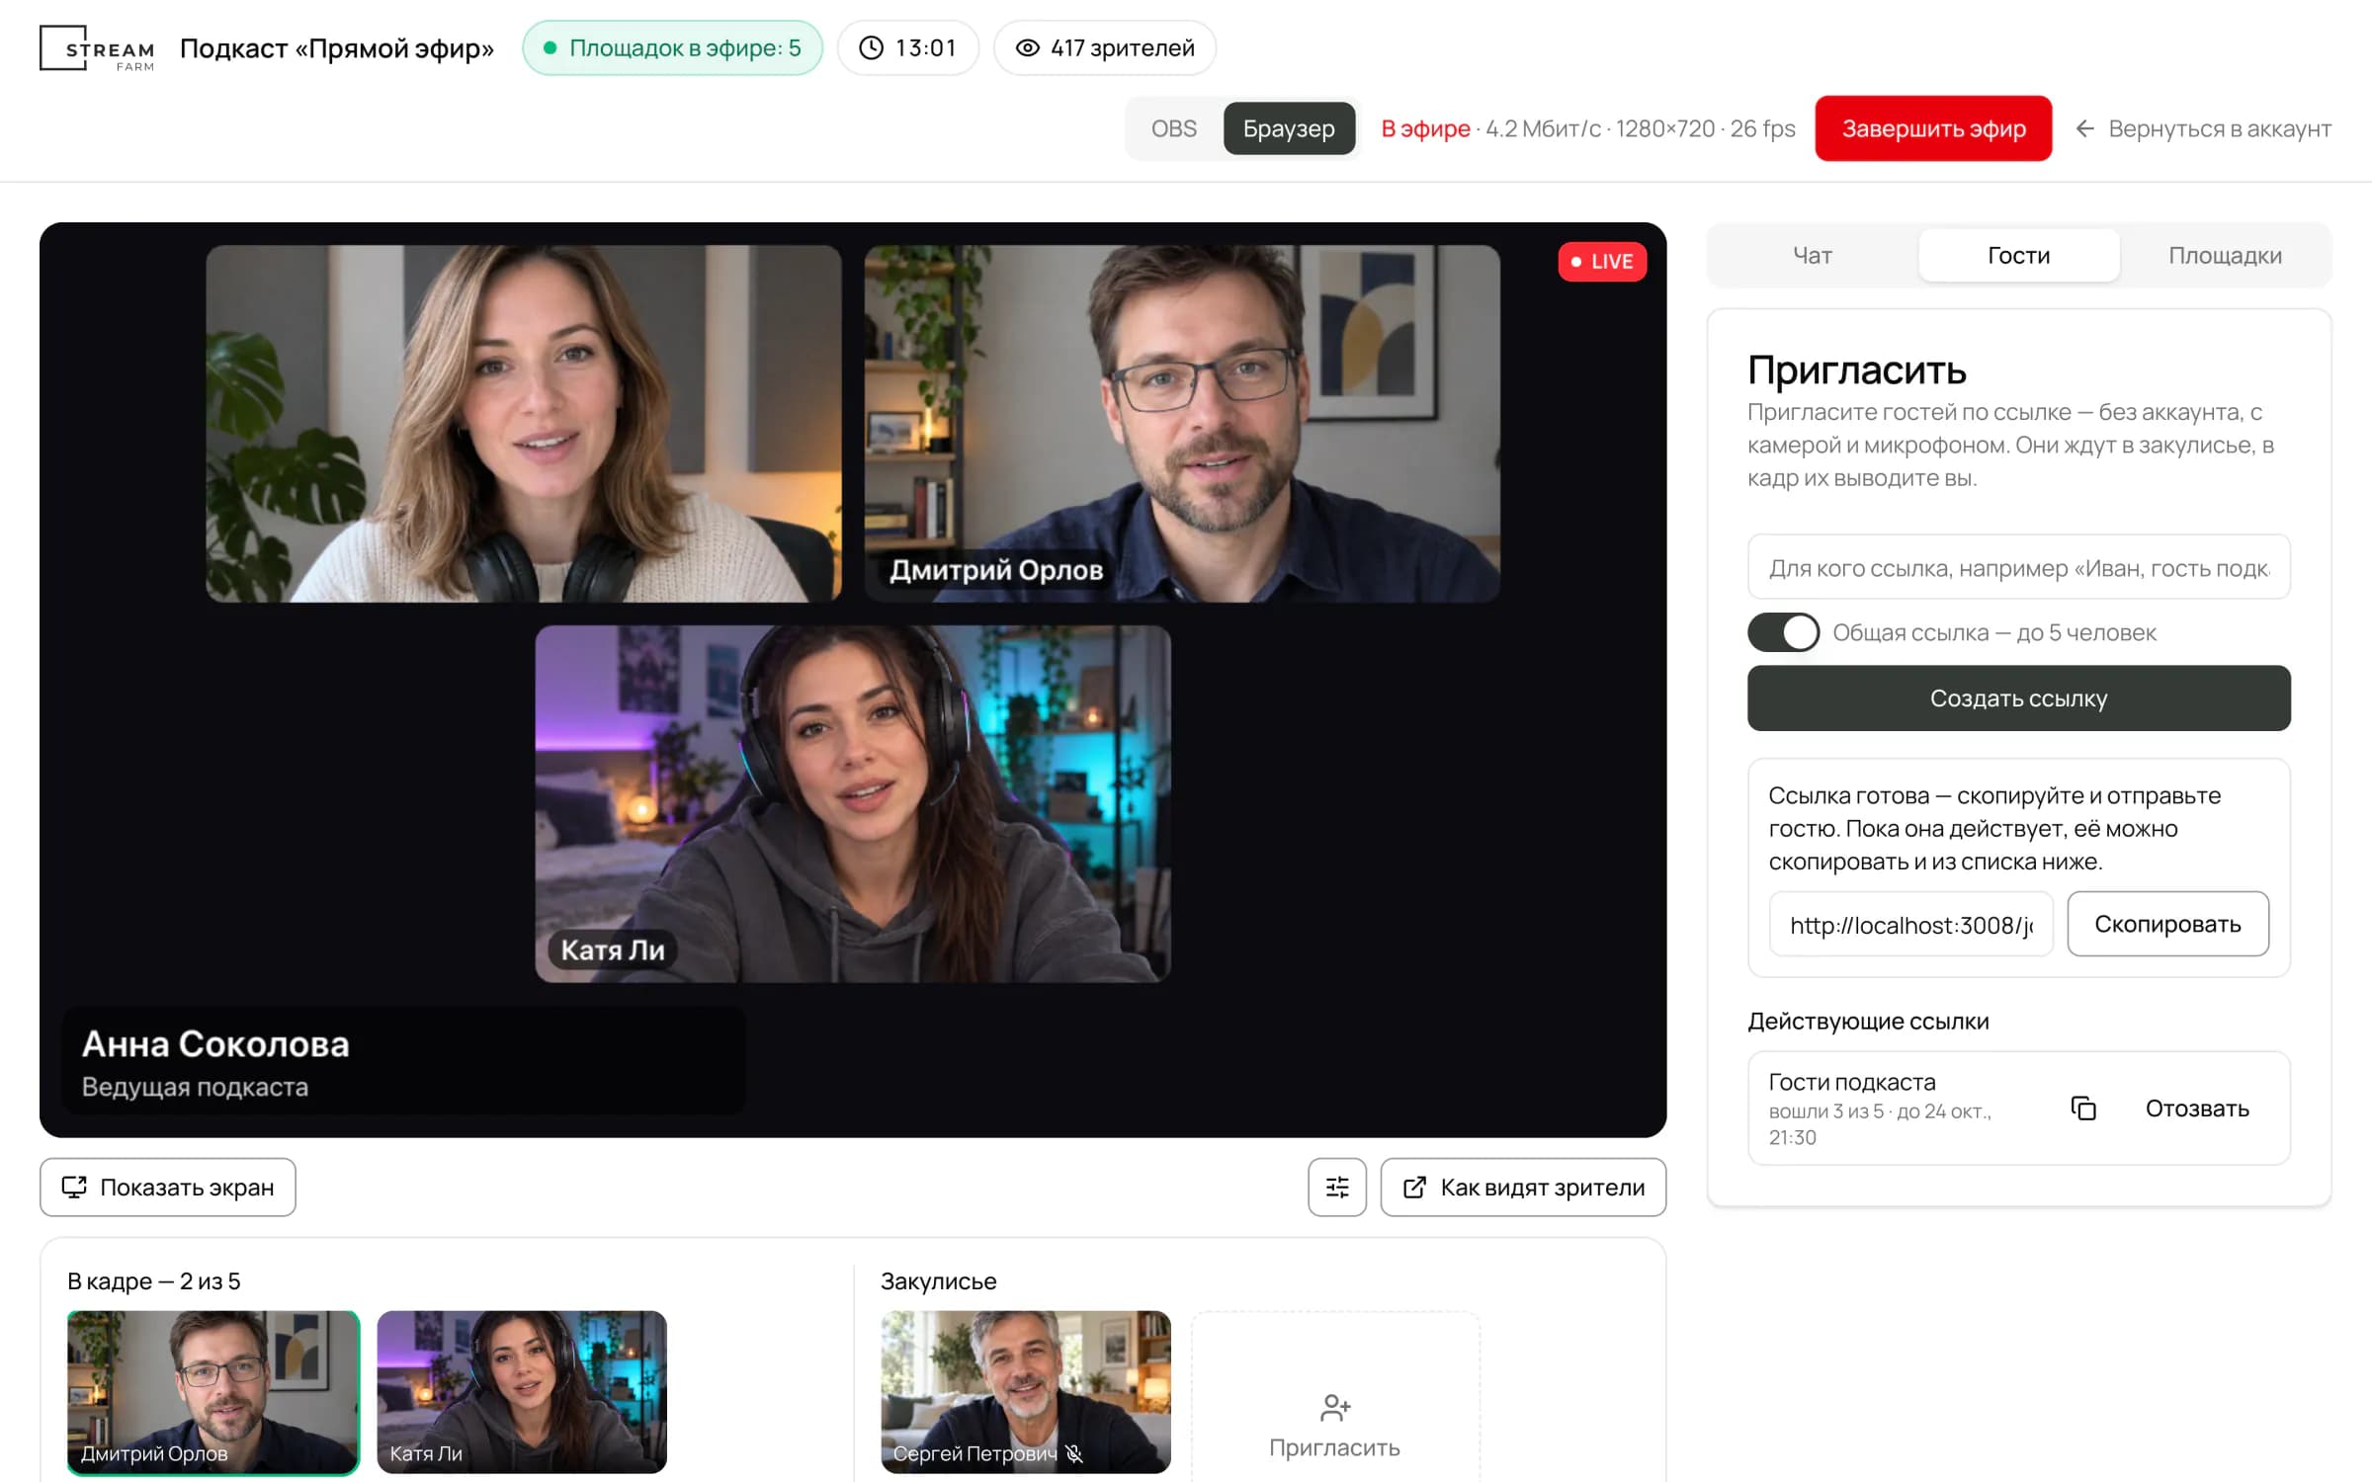Select the Катя Ли thumbnail in В кадре

coord(522,1392)
